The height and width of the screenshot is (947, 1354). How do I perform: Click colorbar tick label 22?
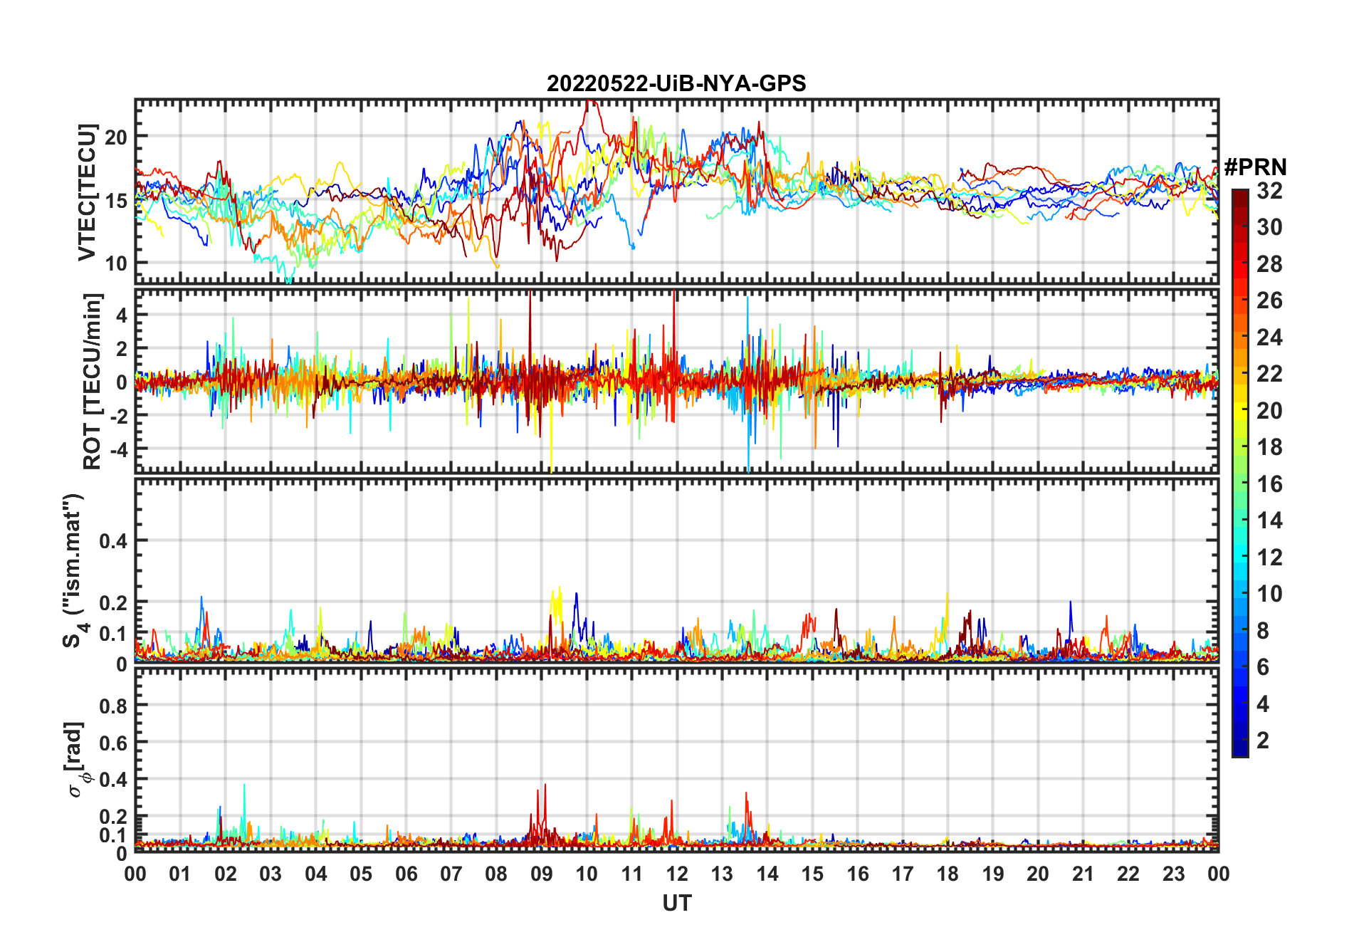click(x=1269, y=373)
